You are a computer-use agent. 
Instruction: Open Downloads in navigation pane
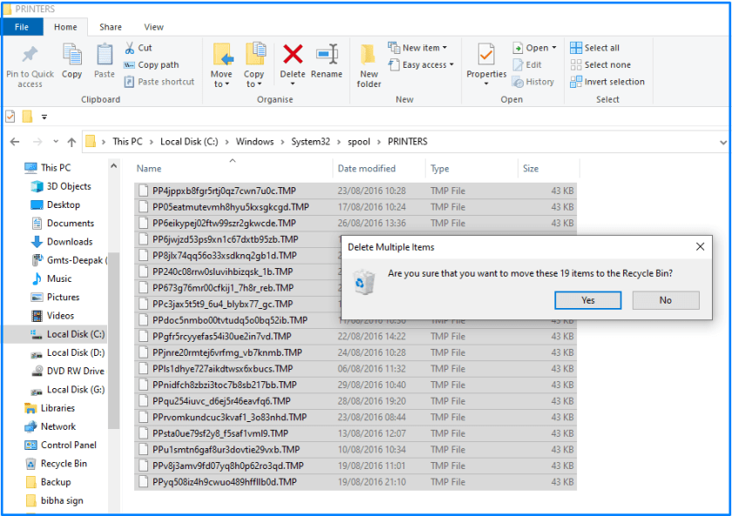tap(62, 241)
